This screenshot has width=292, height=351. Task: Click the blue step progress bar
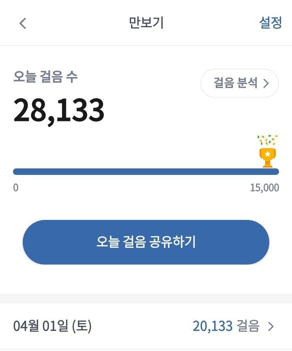(146, 172)
